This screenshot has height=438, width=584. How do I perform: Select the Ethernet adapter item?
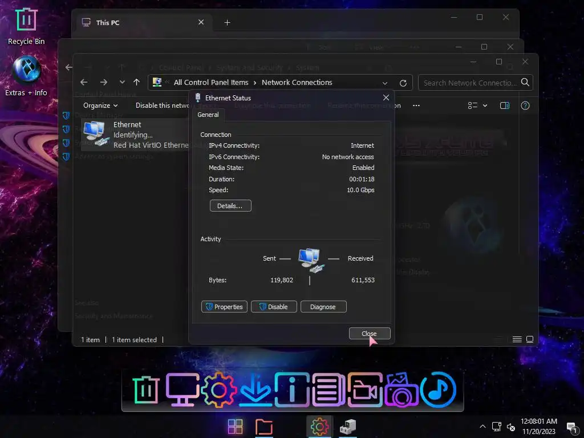[x=135, y=135]
